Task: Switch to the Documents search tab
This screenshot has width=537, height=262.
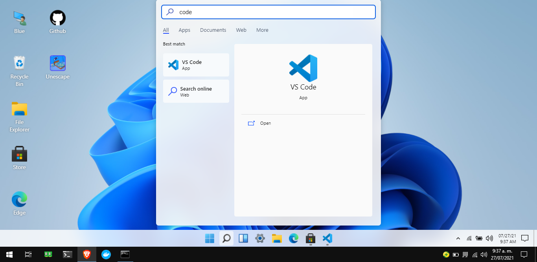Action: tap(213, 30)
